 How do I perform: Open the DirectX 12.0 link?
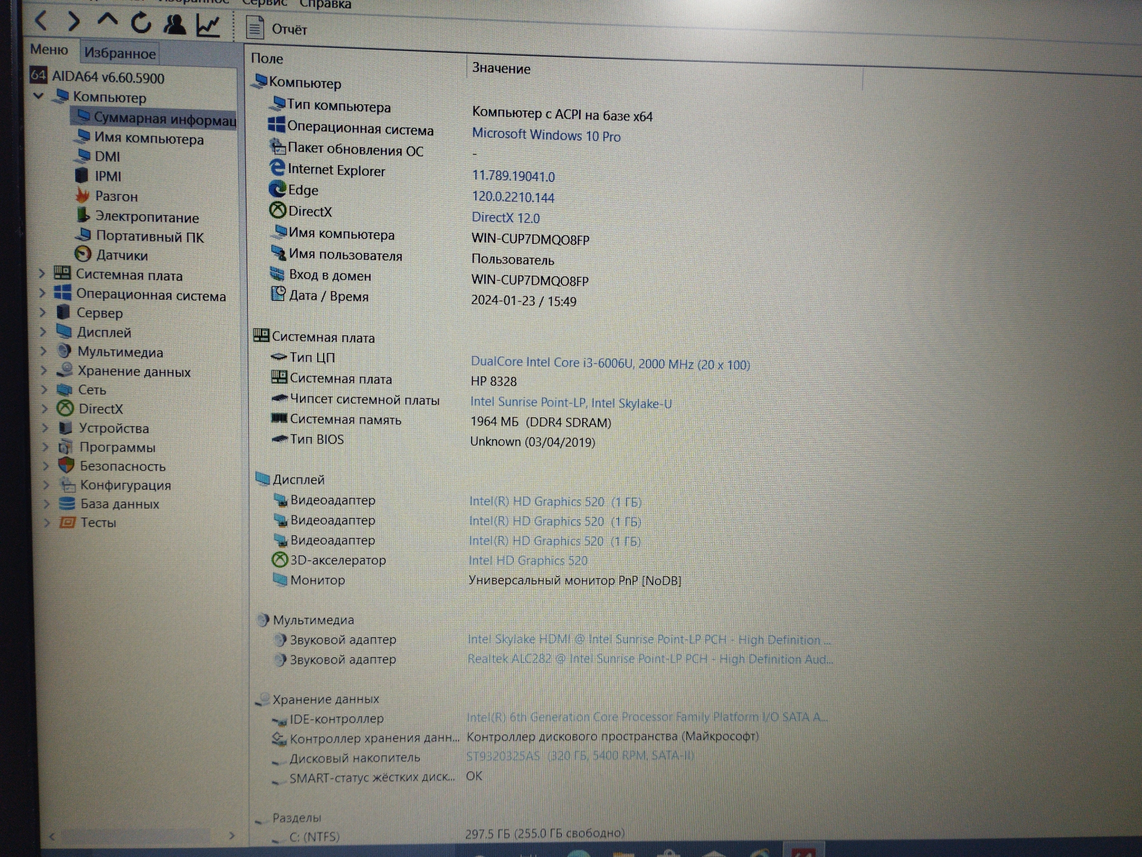click(506, 218)
